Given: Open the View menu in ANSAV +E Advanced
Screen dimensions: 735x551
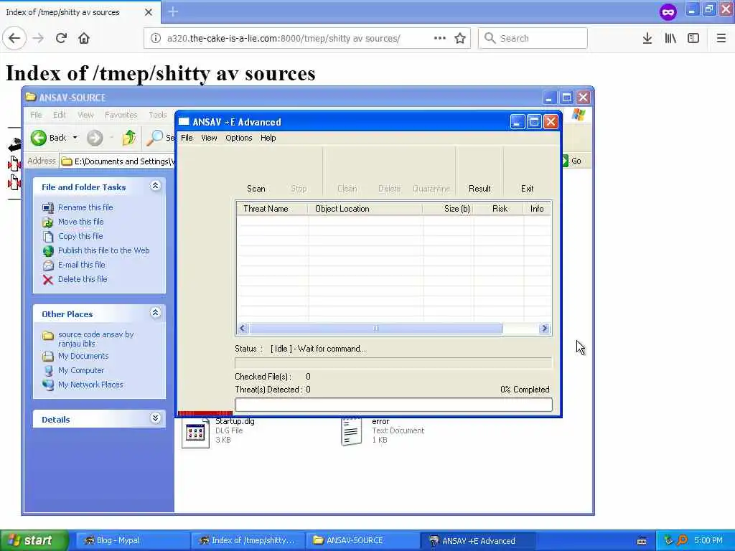Looking at the screenshot, I should click(x=209, y=138).
